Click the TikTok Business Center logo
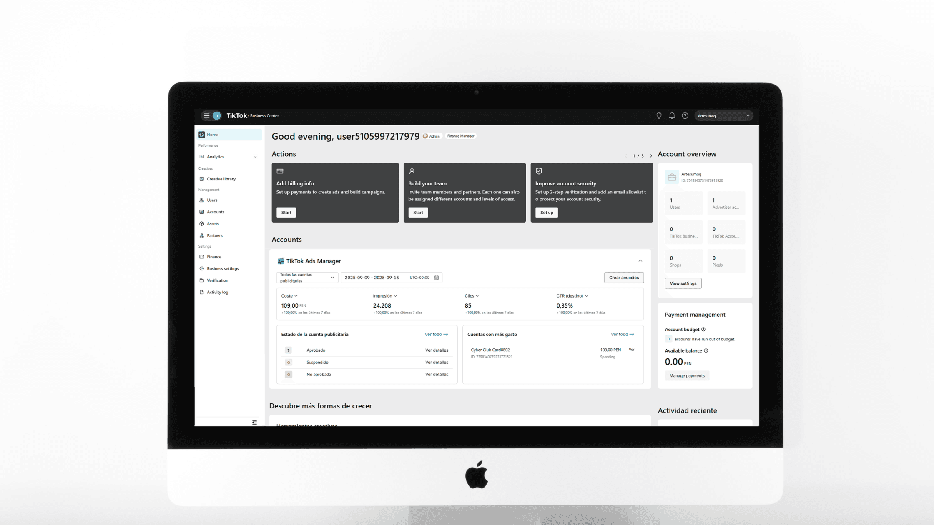The image size is (934, 525). [x=253, y=116]
